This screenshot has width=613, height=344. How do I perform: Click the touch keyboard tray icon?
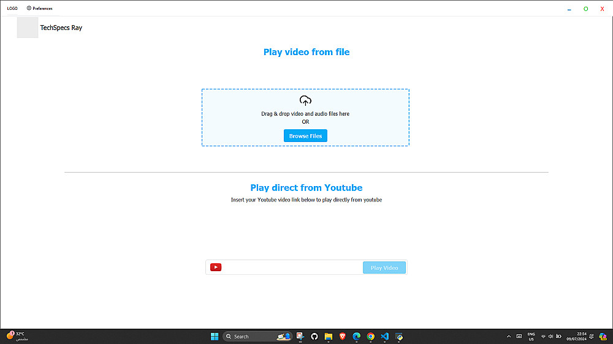pyautogui.click(x=519, y=337)
